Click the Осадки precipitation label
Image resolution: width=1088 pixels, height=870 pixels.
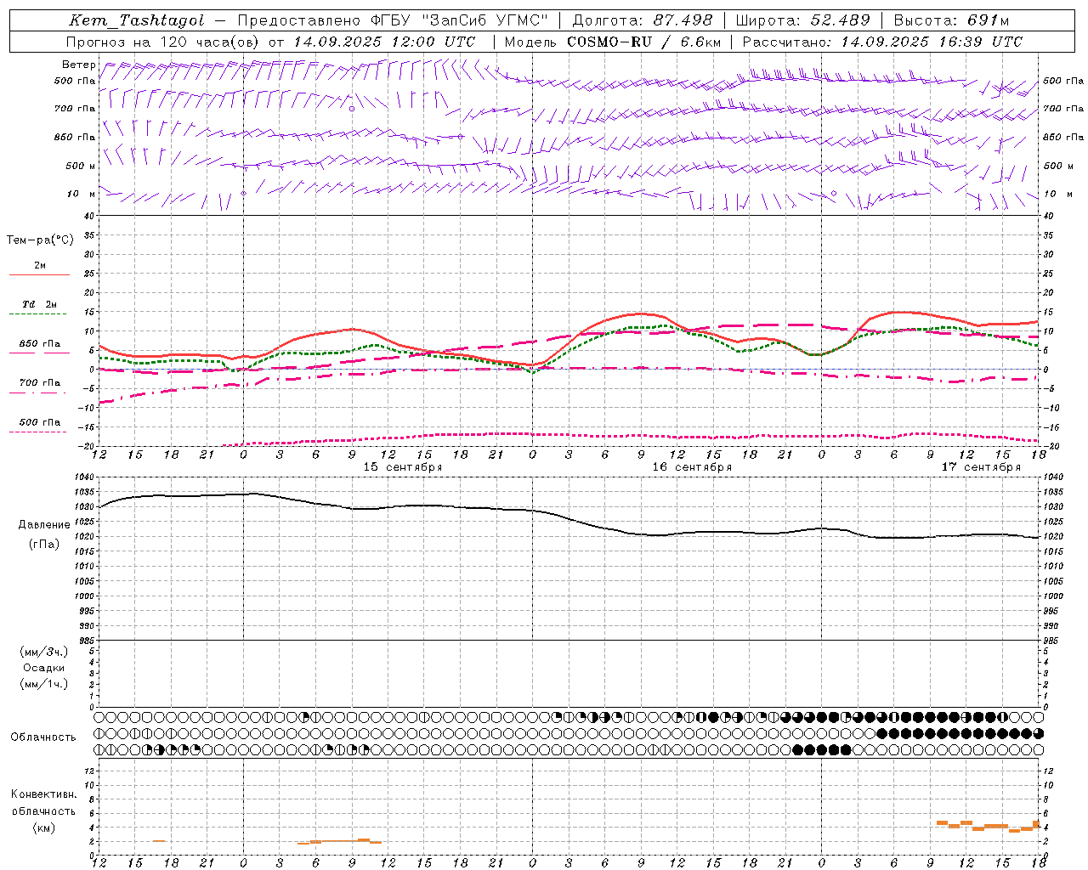point(44,668)
